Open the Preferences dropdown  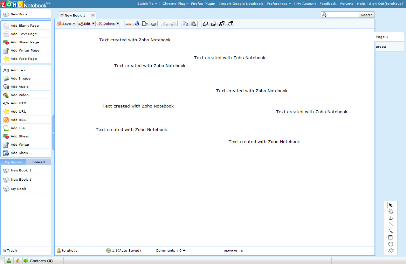tap(279, 4)
